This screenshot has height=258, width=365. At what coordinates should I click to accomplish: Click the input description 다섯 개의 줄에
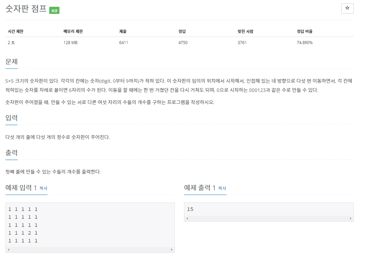pyautogui.click(x=57, y=137)
